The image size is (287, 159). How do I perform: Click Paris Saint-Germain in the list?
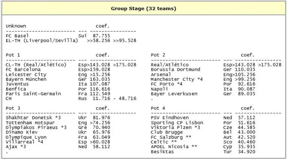33,94
